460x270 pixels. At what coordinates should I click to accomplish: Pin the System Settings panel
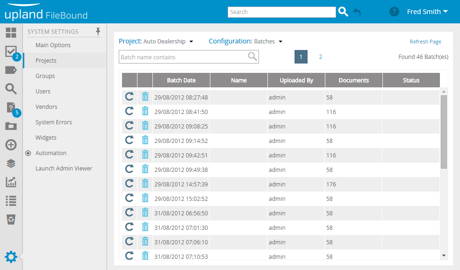coord(98,31)
